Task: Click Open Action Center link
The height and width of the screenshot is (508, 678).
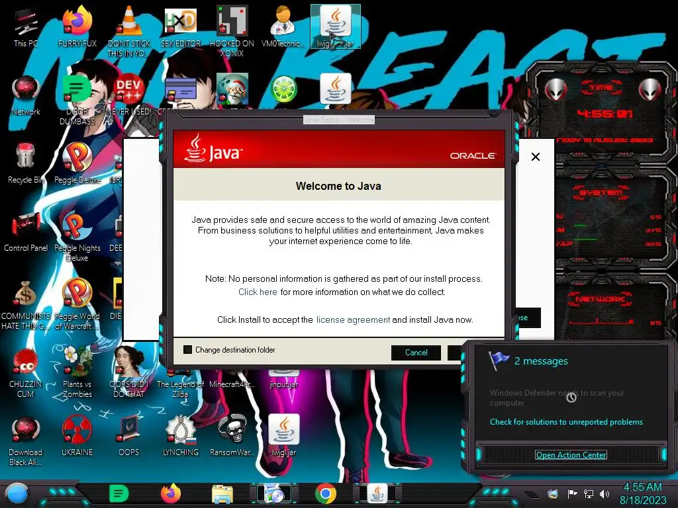Action: click(571, 455)
